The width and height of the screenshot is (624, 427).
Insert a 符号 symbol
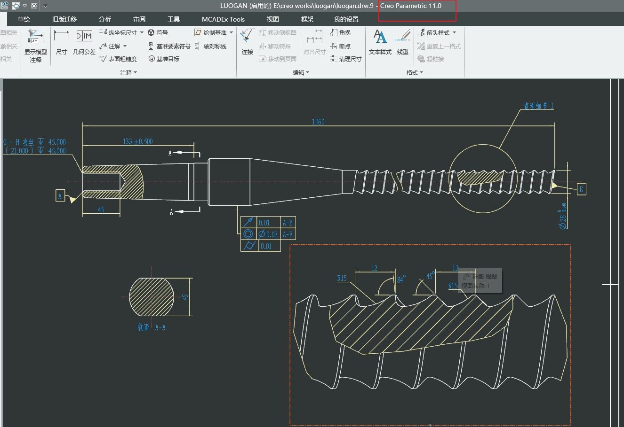158,32
